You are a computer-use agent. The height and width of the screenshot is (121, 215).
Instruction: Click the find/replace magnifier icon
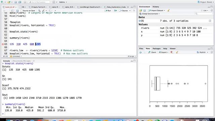[x=39, y=10]
